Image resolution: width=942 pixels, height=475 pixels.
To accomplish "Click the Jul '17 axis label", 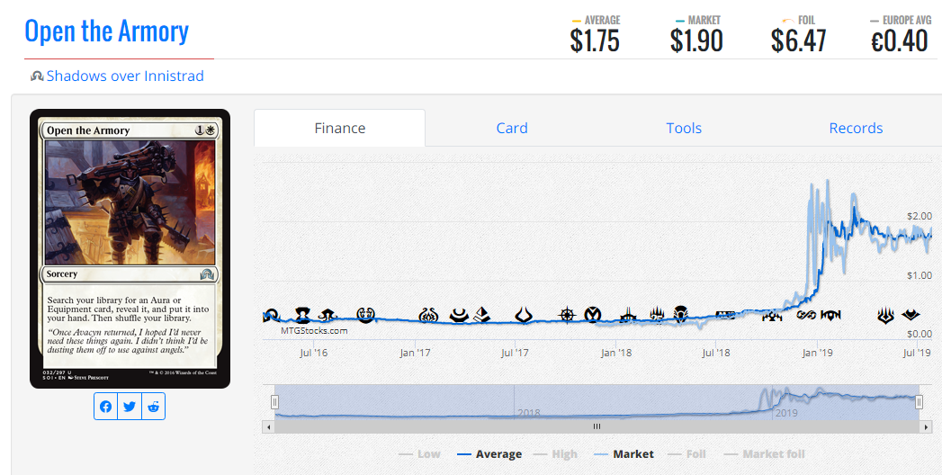I will pyautogui.click(x=515, y=353).
